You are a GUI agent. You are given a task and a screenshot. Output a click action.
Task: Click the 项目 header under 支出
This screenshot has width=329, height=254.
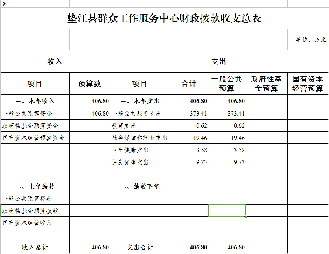[140, 84]
